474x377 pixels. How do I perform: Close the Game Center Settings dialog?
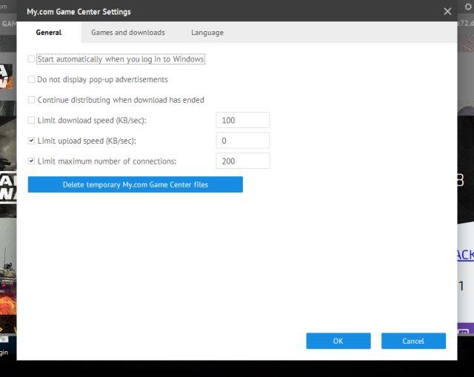pos(447,12)
